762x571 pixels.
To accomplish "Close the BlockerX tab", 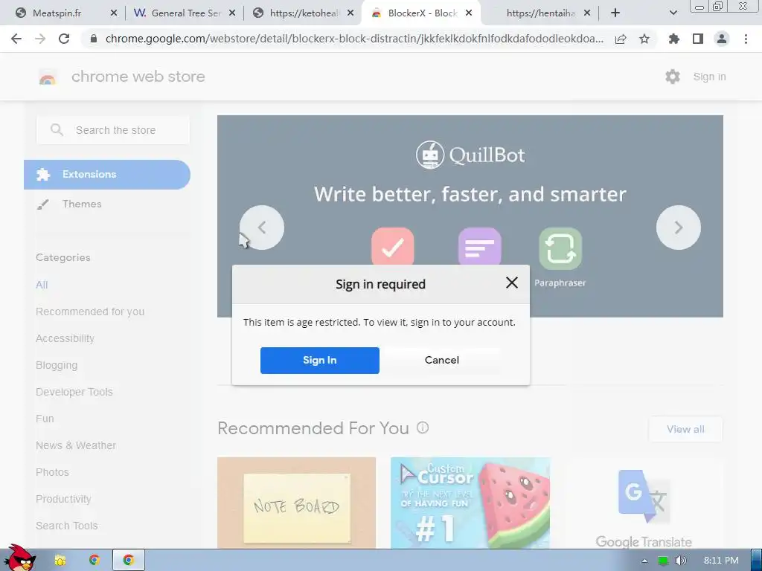I will pyautogui.click(x=469, y=13).
